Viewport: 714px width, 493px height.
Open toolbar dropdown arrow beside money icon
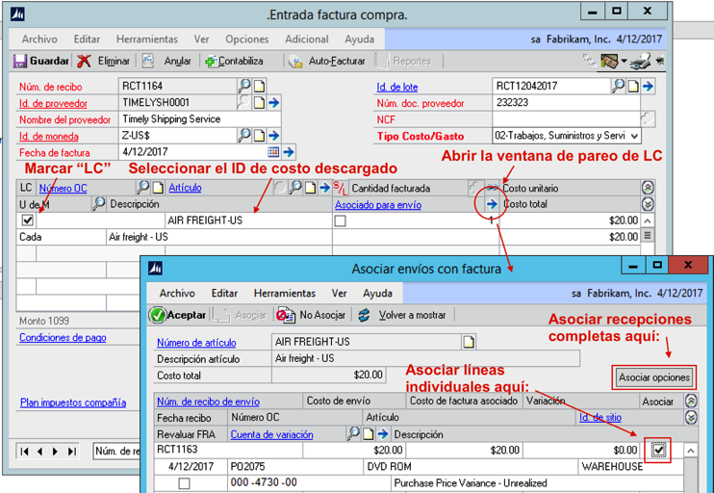click(x=624, y=61)
